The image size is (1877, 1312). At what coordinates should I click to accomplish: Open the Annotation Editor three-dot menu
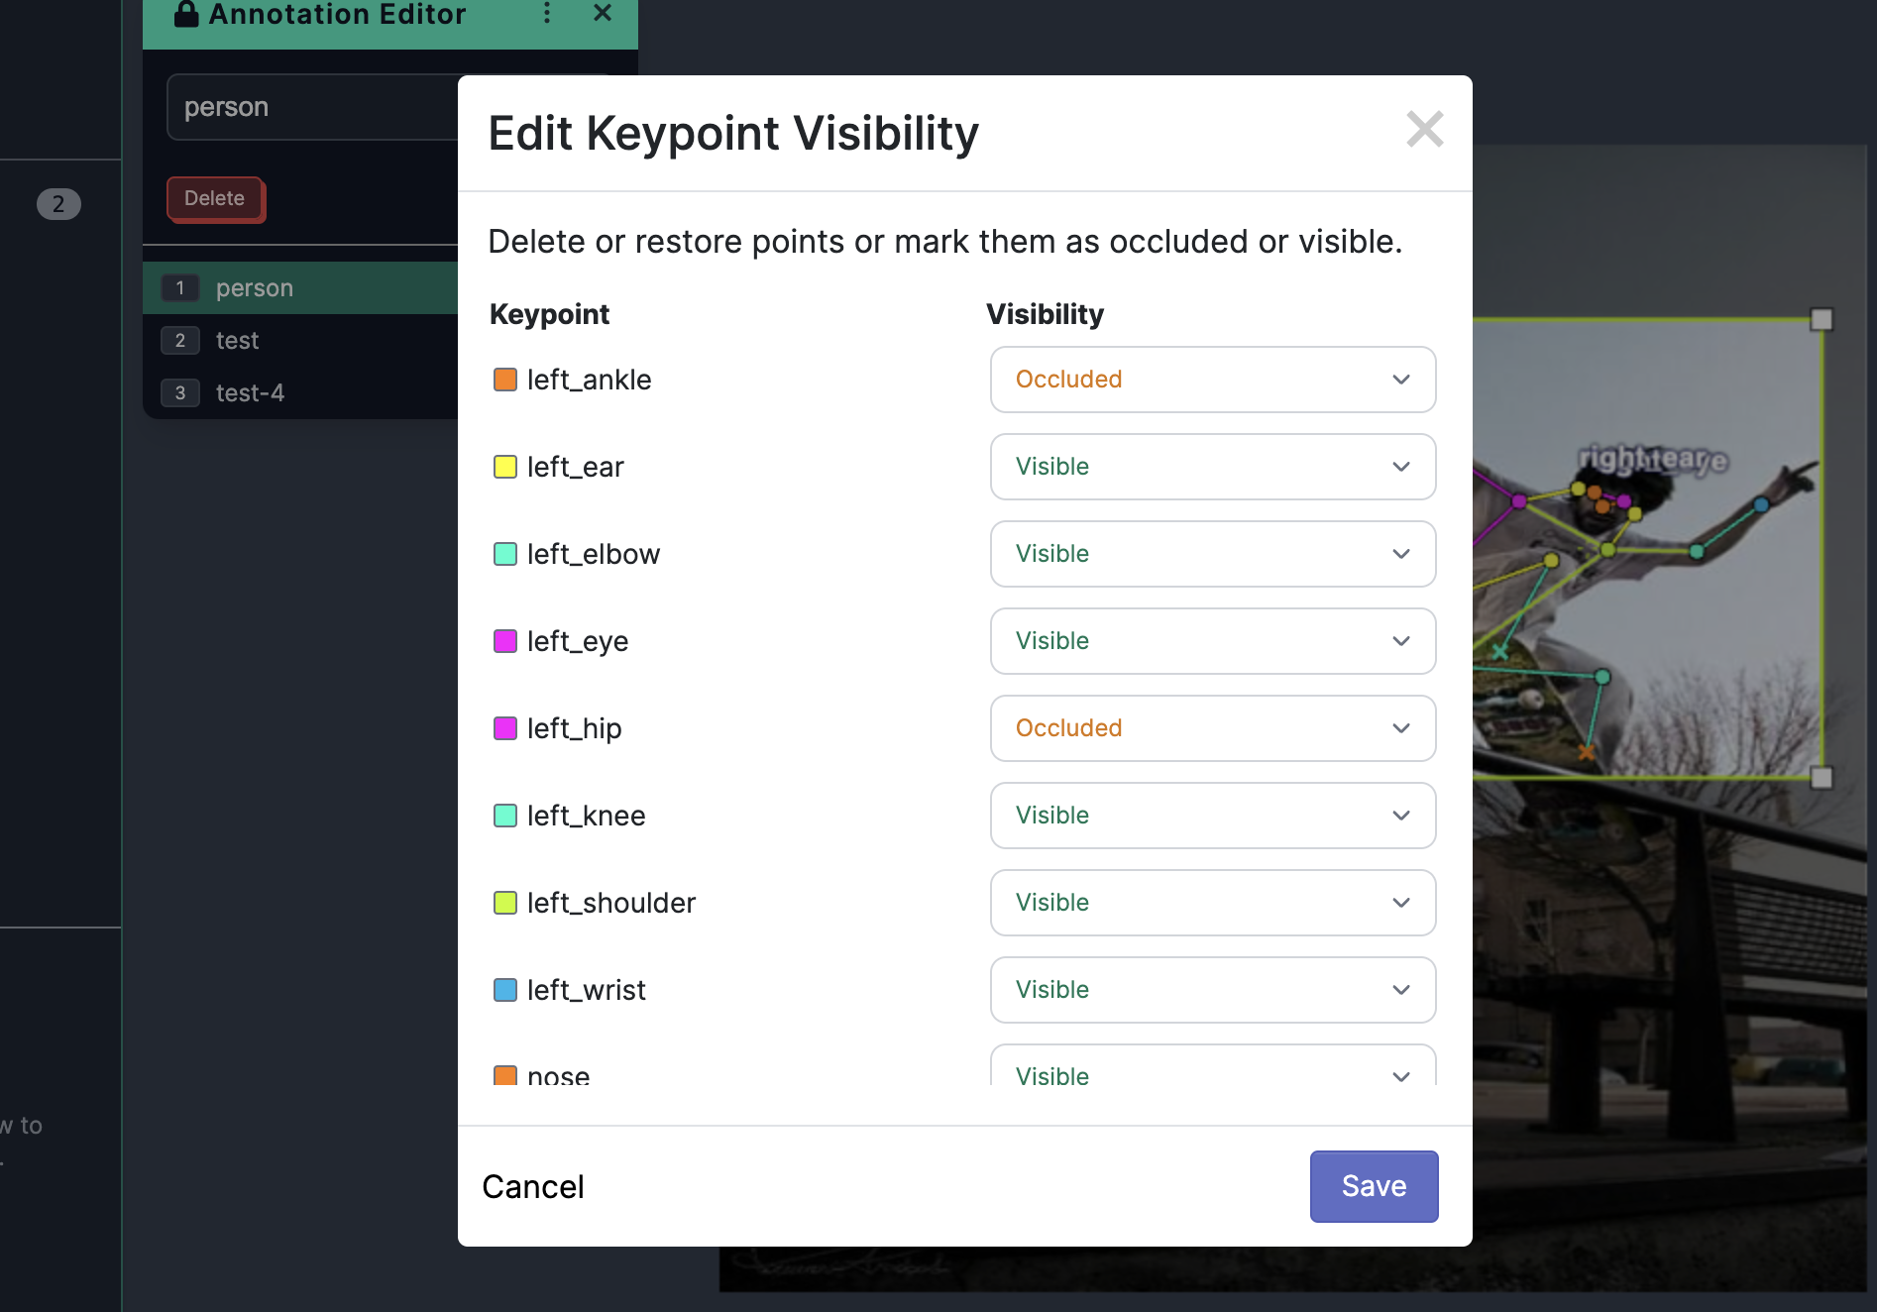547,14
